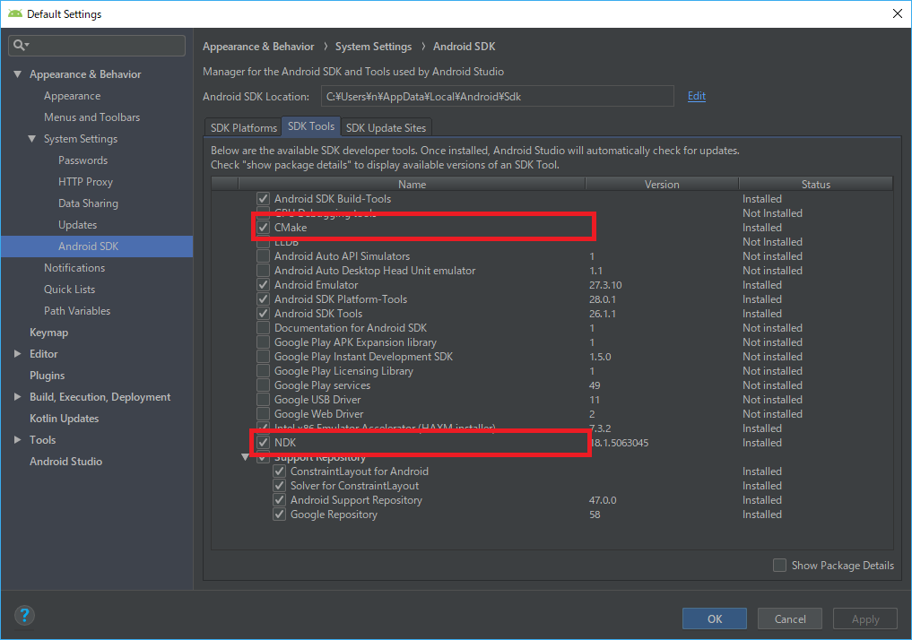This screenshot has width=912, height=640.
Task: Open Menus and Toolbars settings
Action: click(x=91, y=117)
